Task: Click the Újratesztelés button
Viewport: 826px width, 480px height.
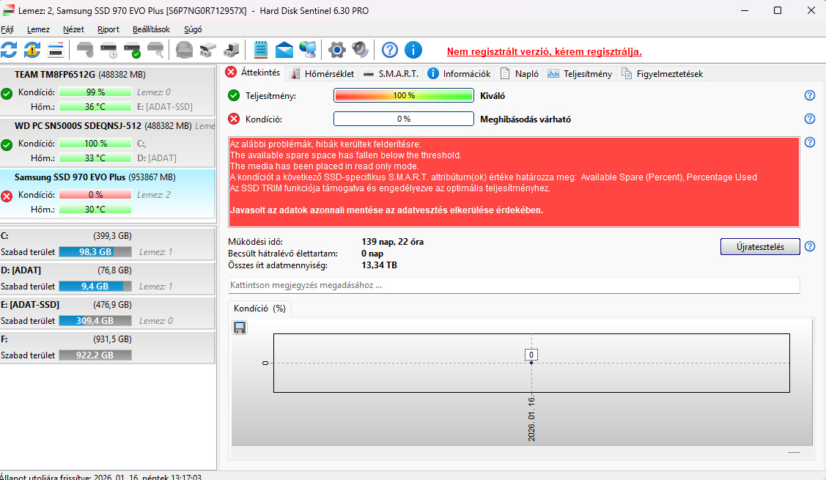Action: (760, 246)
